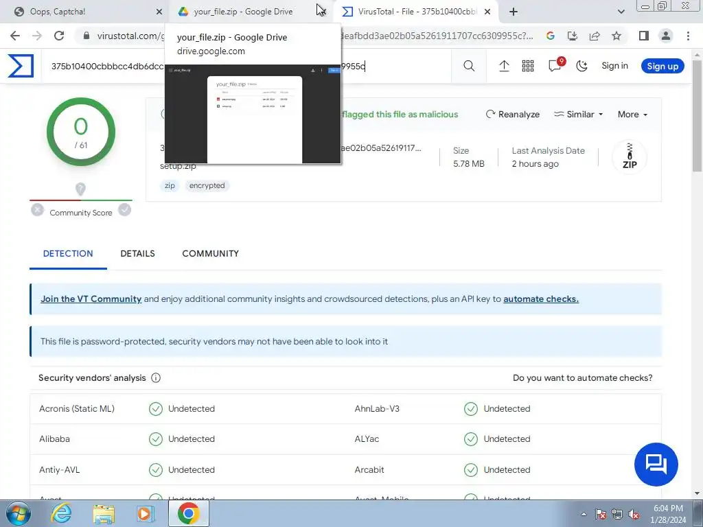Viewport: 703px width, 527px height.
Task: Expand the Similar dropdown
Action: [578, 115]
